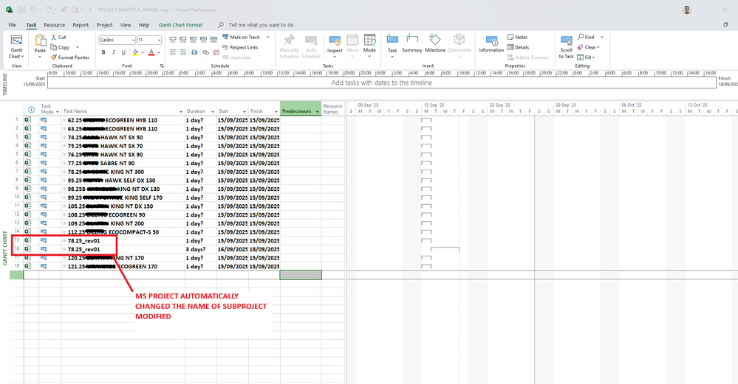Screen dimensions: 738x384
Task: Switch to the Project tab
Action: coord(104,25)
